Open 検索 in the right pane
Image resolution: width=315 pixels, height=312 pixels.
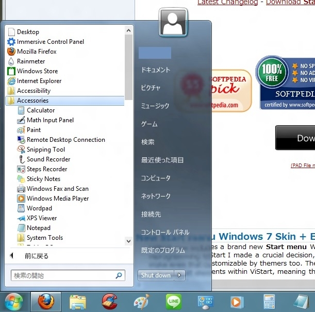tap(148, 142)
